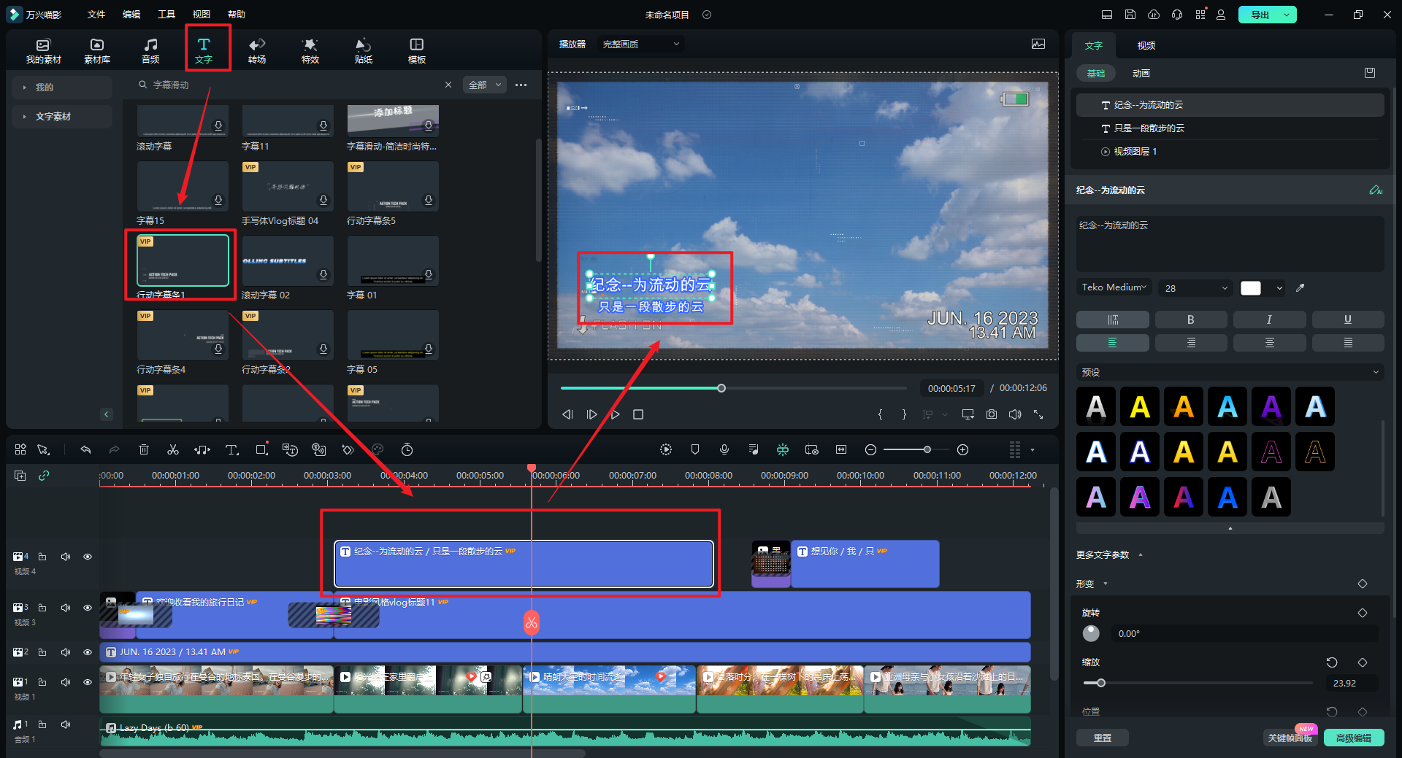Viewport: 1402px width, 758px height.
Task: Open the Stickers (贴纸) library
Action: click(363, 50)
